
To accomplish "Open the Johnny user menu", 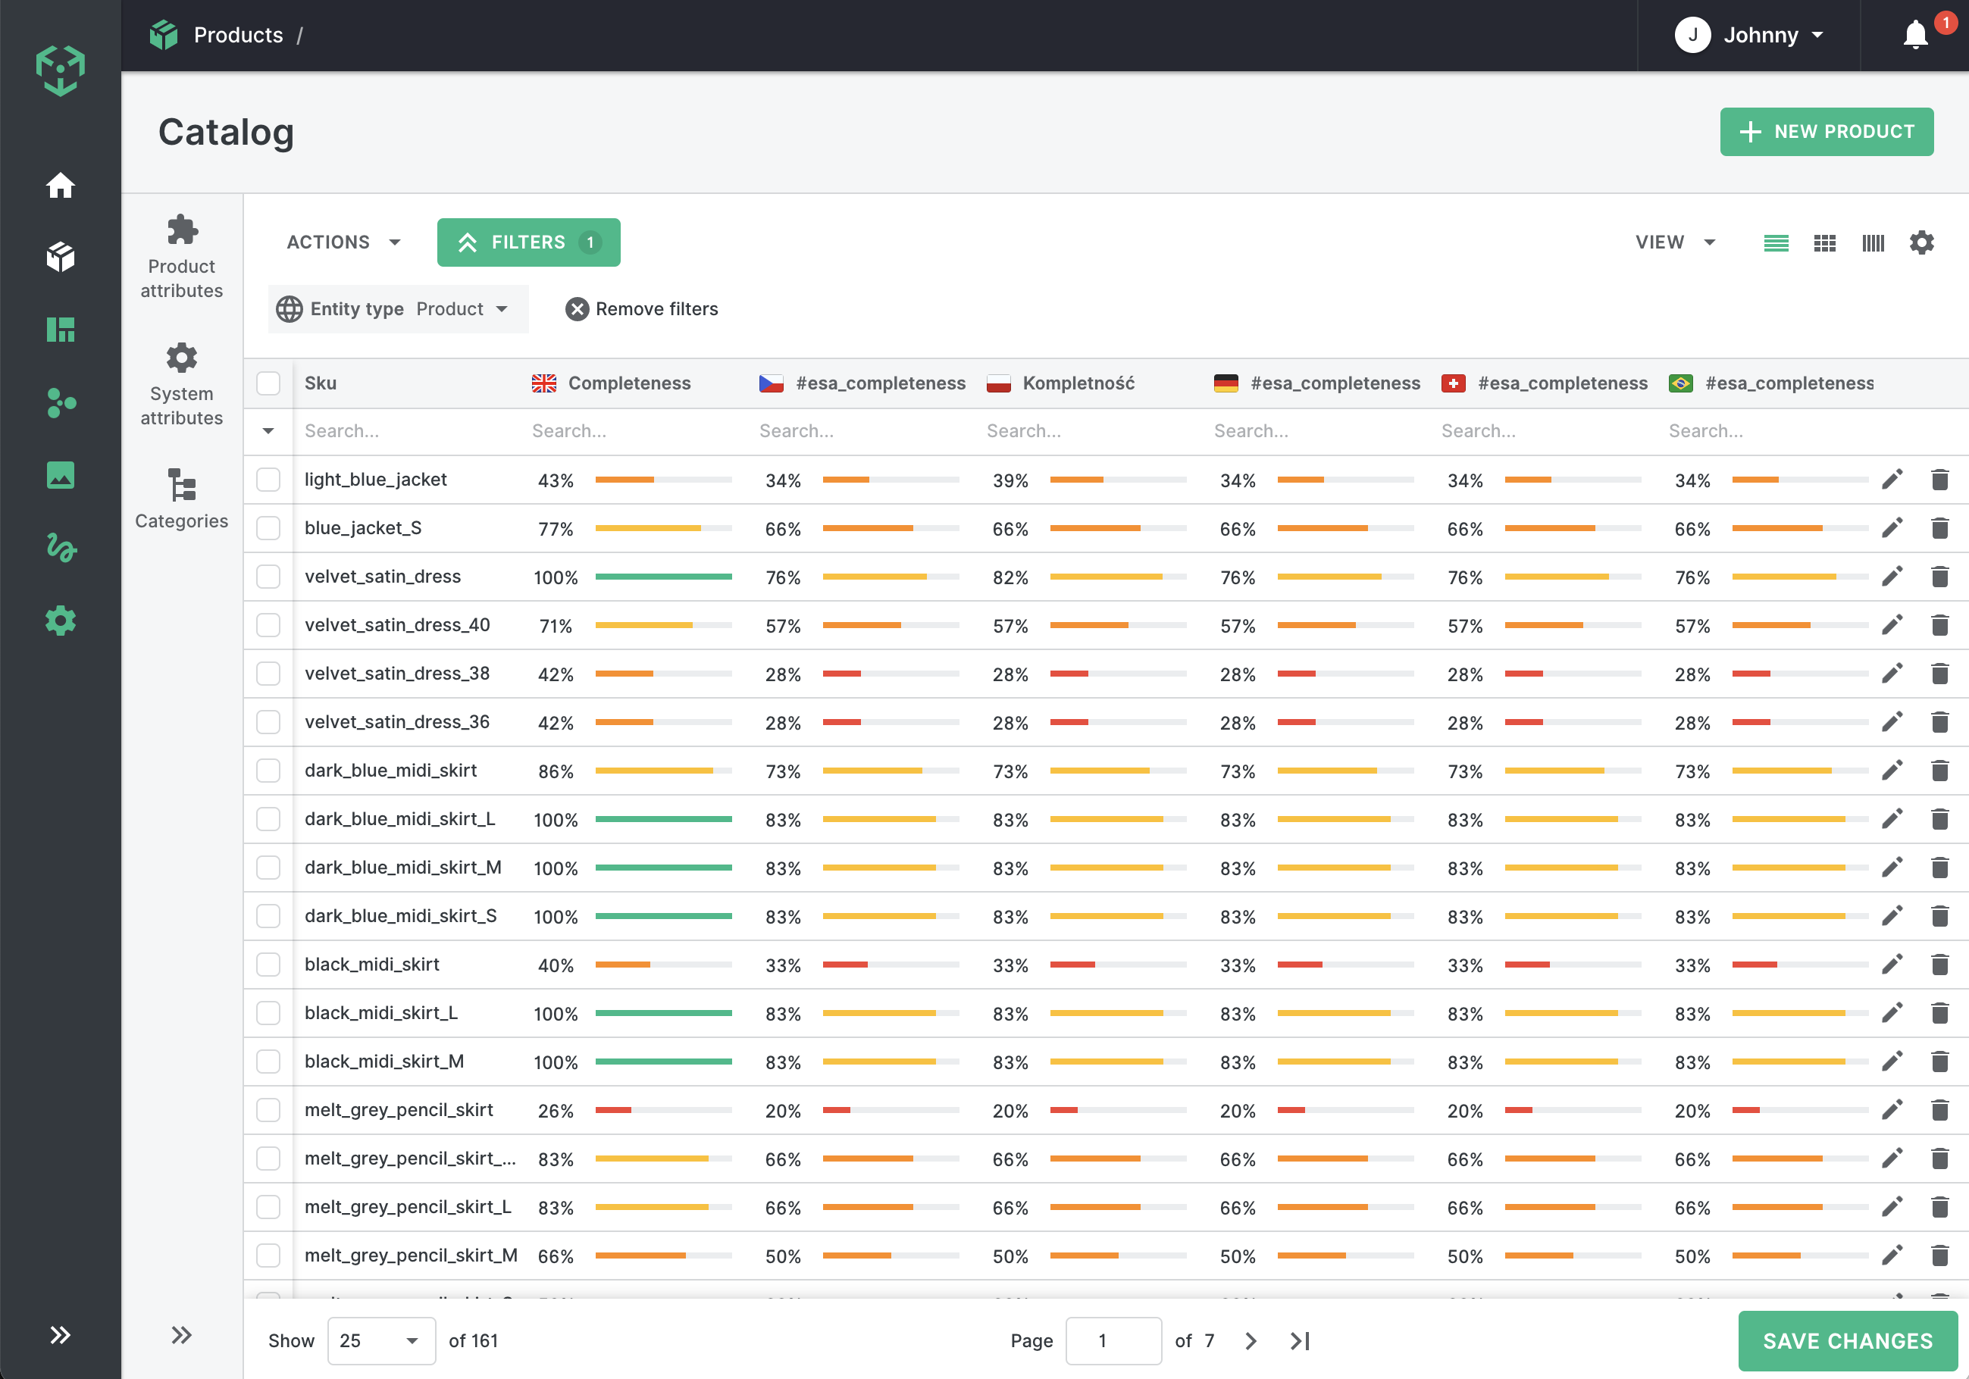I will click(x=1748, y=35).
